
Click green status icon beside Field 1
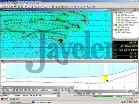click(x=119, y=32)
